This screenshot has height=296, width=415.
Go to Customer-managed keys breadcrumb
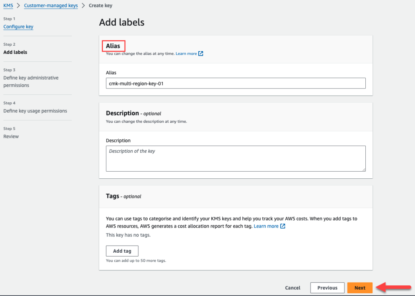coord(51,6)
